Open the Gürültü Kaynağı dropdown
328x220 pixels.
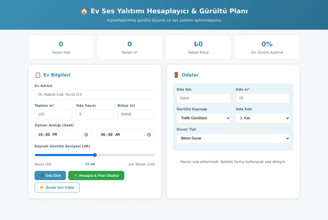tap(204, 118)
